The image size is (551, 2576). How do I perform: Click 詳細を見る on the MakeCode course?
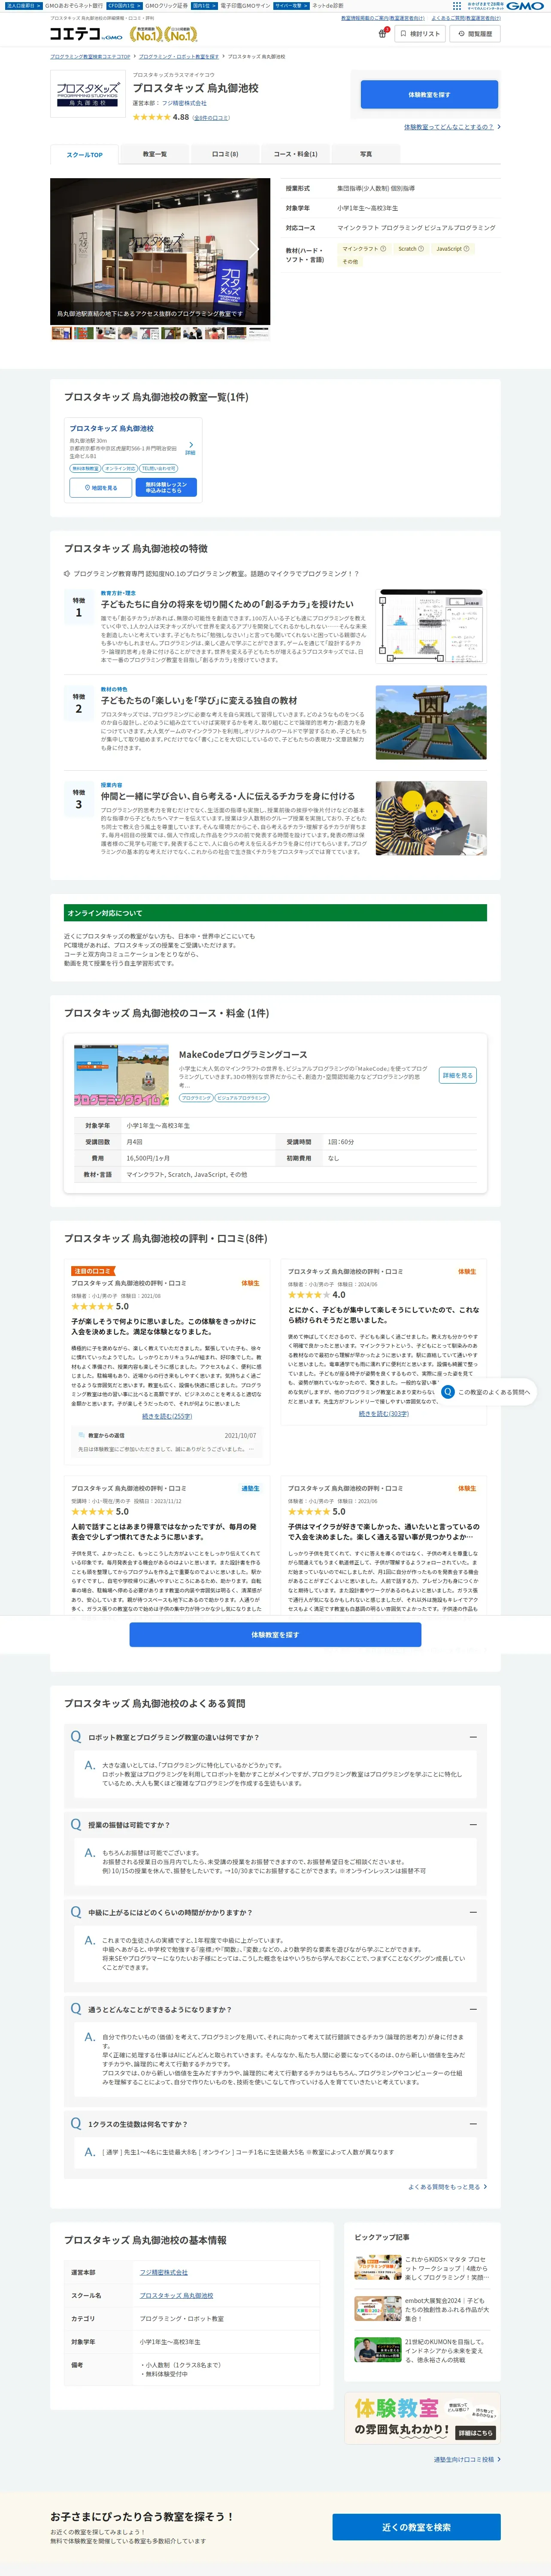pyautogui.click(x=457, y=1075)
